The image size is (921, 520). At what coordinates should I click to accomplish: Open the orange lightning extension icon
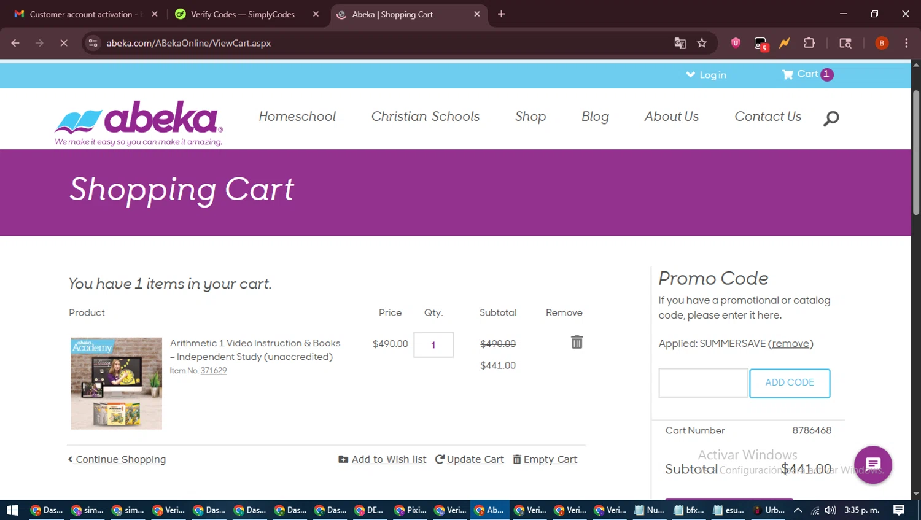pos(785,43)
